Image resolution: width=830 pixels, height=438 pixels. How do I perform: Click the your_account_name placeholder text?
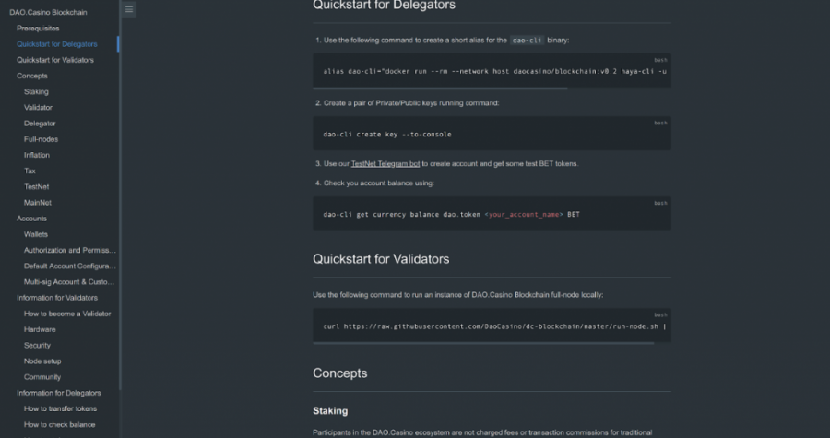click(524, 214)
